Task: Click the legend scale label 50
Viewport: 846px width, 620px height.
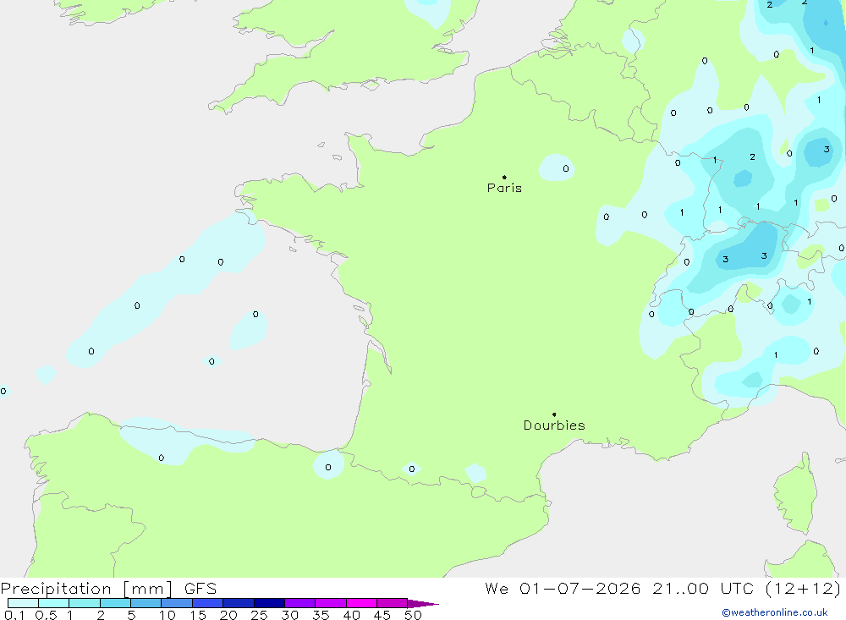Action: (x=413, y=615)
